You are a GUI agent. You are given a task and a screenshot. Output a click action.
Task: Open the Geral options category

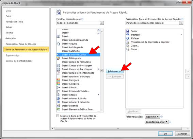9,11
